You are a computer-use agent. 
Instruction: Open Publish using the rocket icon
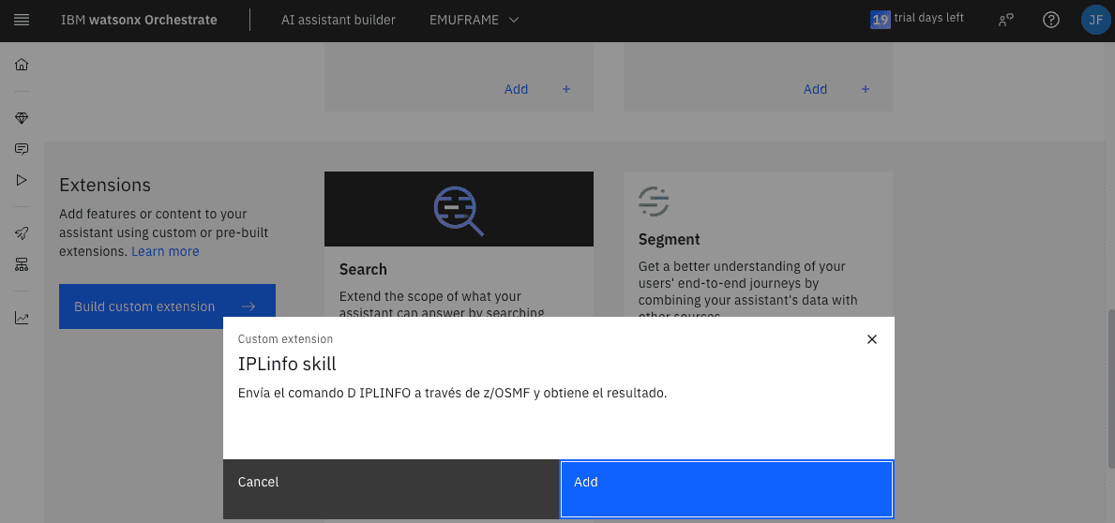pyautogui.click(x=22, y=233)
